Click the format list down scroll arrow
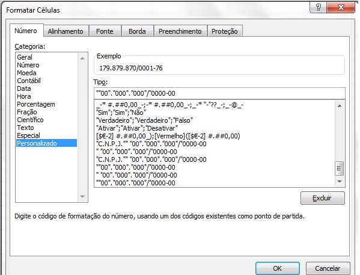 [x=340, y=182]
